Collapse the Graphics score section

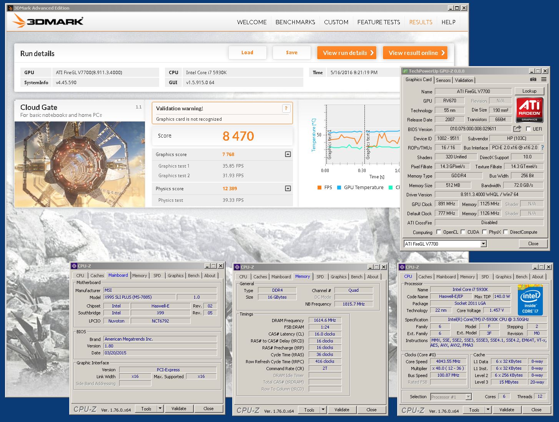[x=288, y=154]
